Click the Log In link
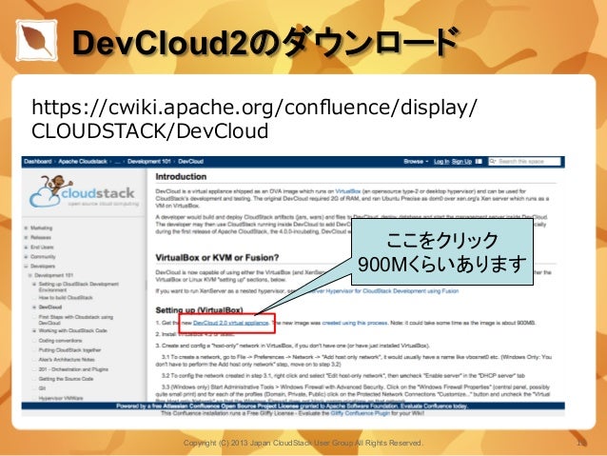The height and width of the screenshot is (456, 607). (x=441, y=161)
